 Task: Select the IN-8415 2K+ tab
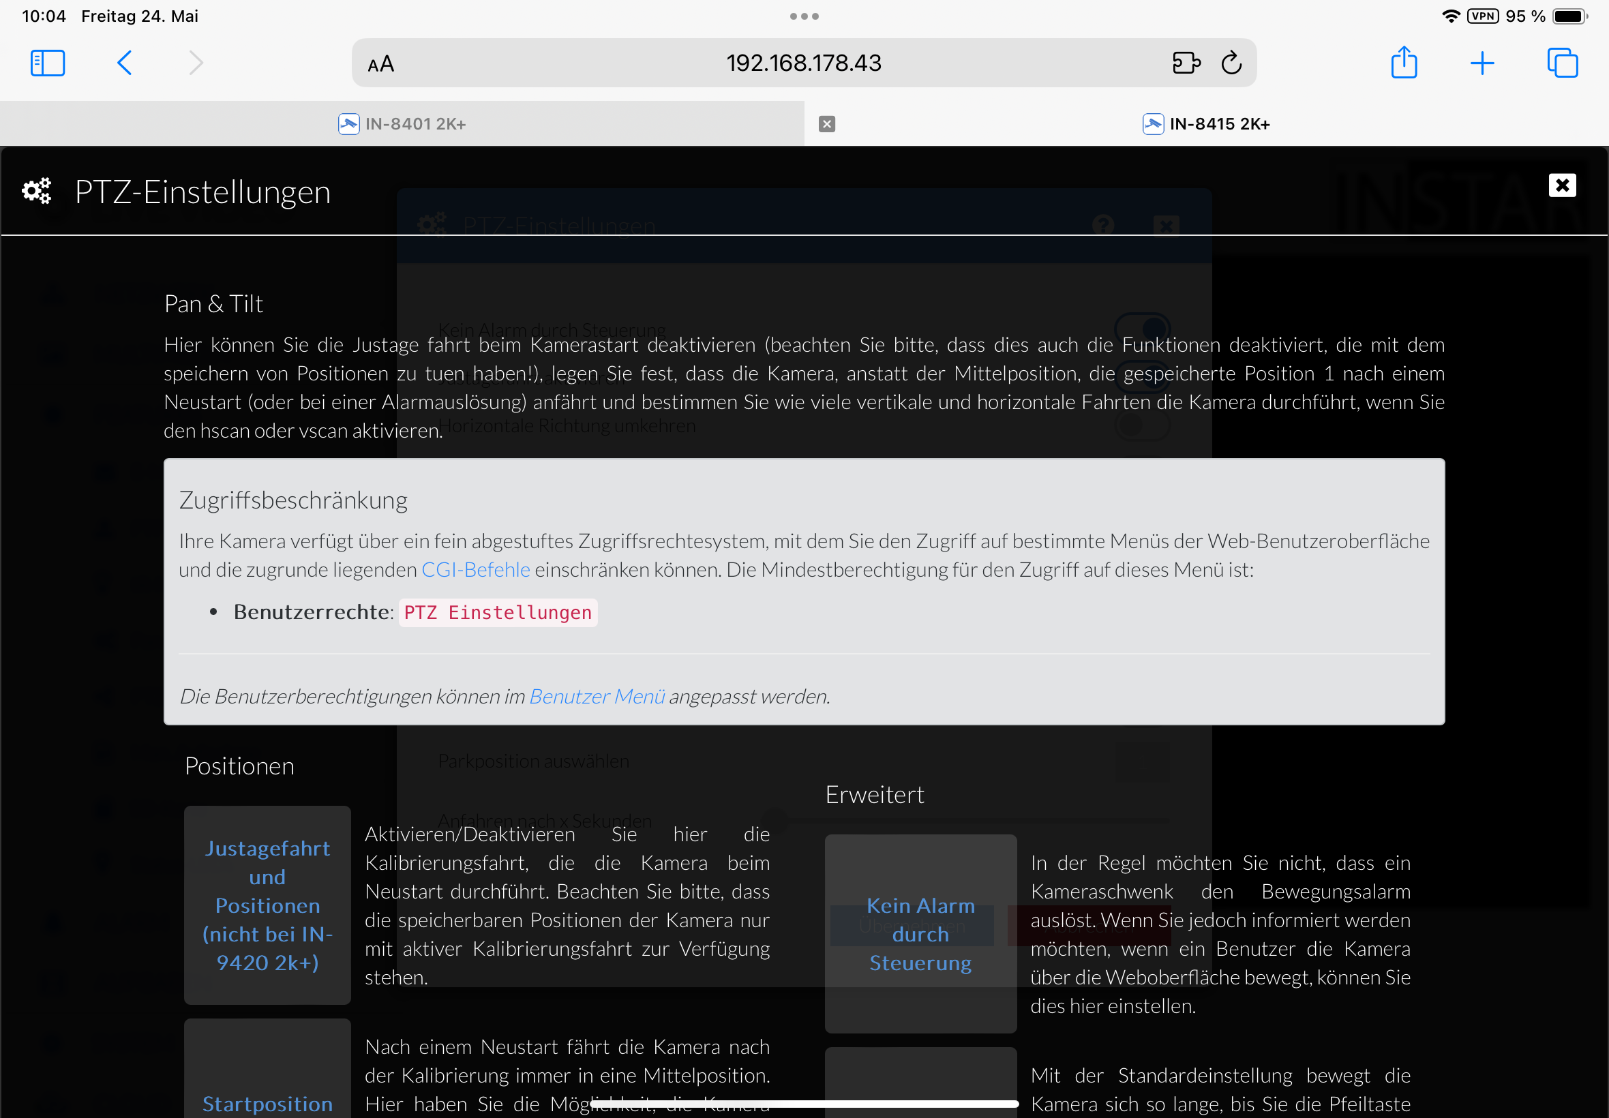click(1206, 124)
